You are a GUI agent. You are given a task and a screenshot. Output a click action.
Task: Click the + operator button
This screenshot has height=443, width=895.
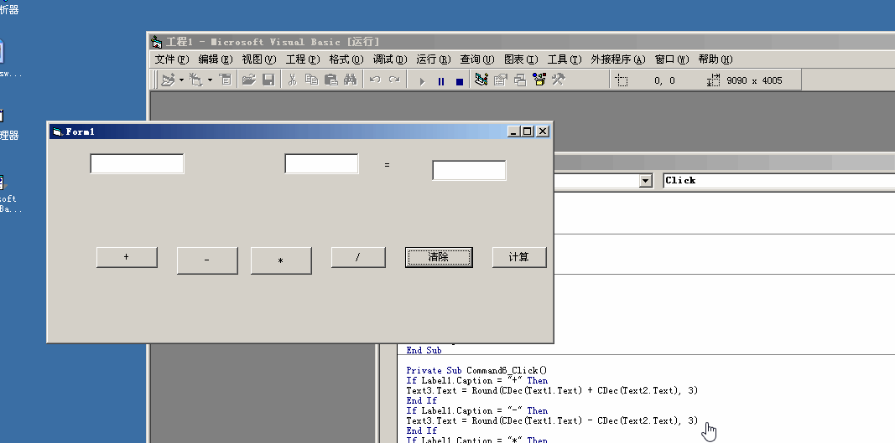pos(127,257)
